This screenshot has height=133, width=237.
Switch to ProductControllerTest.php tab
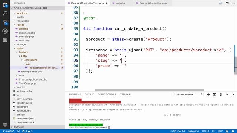tap(87, 3)
